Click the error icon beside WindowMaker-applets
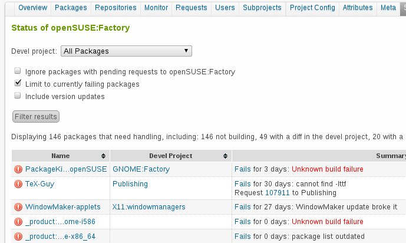 (x=18, y=207)
